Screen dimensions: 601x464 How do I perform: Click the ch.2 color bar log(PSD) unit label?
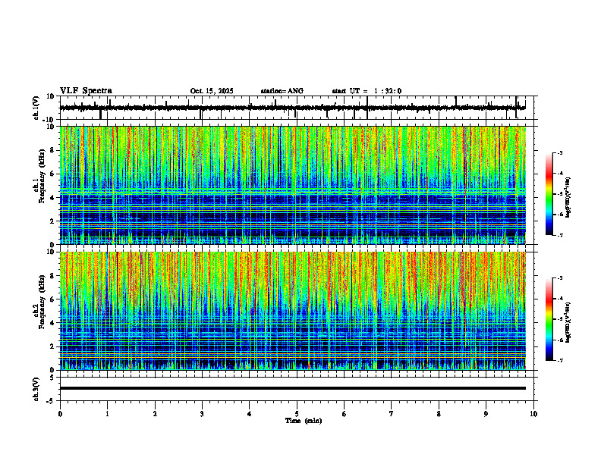(568, 322)
